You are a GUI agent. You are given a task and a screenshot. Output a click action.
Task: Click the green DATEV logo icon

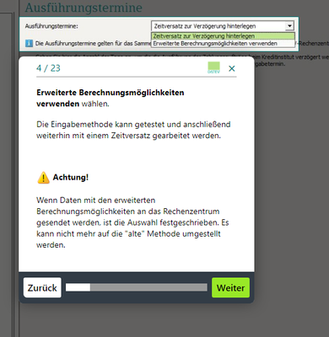click(x=213, y=67)
